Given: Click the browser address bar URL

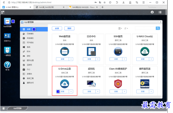Looking at the screenshot, I should [x=31, y=2].
